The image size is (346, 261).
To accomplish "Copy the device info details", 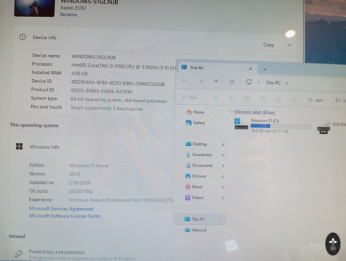I will [x=268, y=45].
